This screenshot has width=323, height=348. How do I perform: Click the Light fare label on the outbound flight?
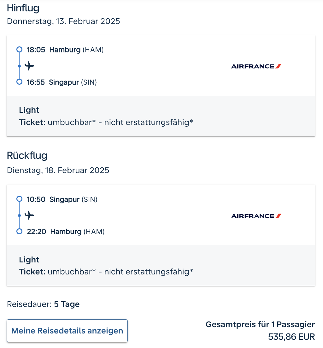(x=29, y=110)
